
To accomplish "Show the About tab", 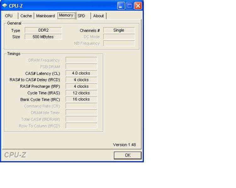I will pyautogui.click(x=98, y=16).
